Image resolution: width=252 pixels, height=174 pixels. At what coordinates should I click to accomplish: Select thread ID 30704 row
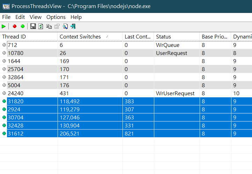point(126,118)
